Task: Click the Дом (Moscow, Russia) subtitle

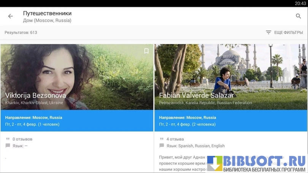Action: [x=47, y=21]
